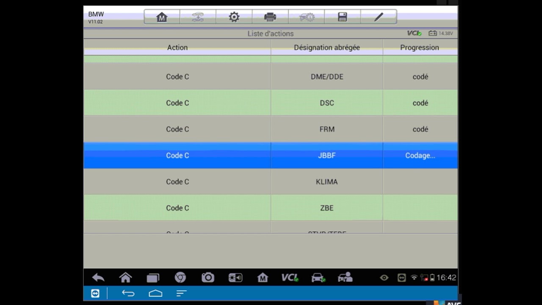
Task: Click the BMW V11.02 label
Action: (96, 17)
